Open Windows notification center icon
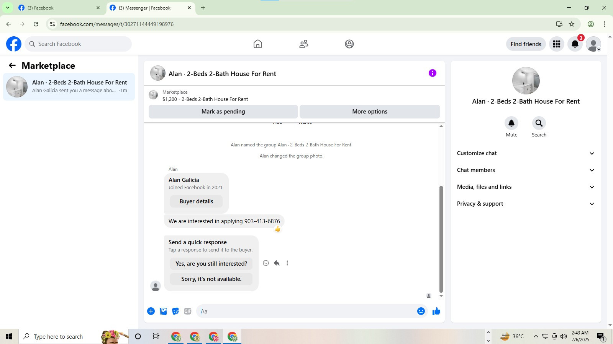This screenshot has height=344, width=613. point(601,336)
